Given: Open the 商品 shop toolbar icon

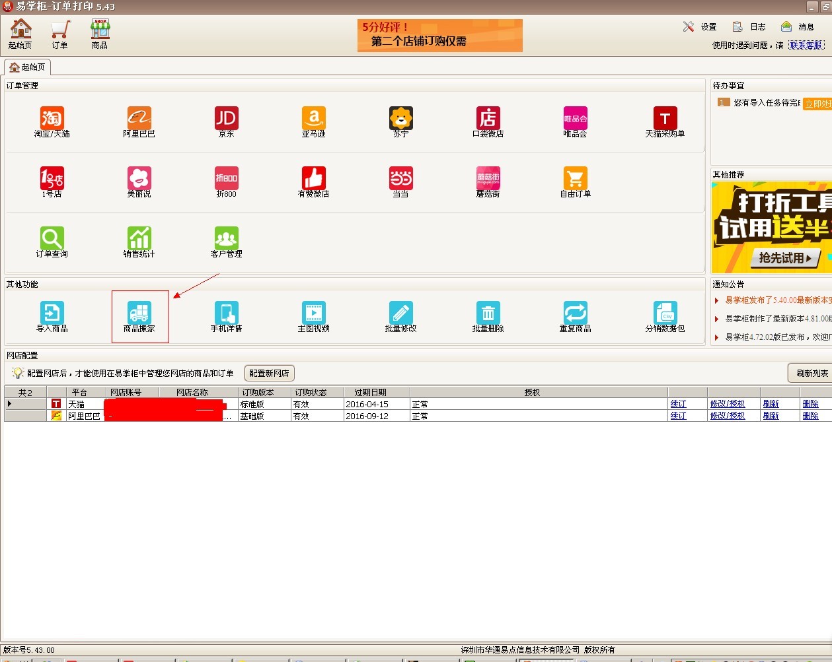Looking at the screenshot, I should pos(100,34).
